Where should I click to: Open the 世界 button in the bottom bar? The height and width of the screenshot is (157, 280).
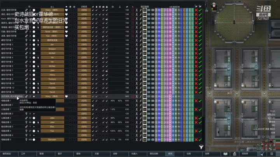click(x=212, y=154)
